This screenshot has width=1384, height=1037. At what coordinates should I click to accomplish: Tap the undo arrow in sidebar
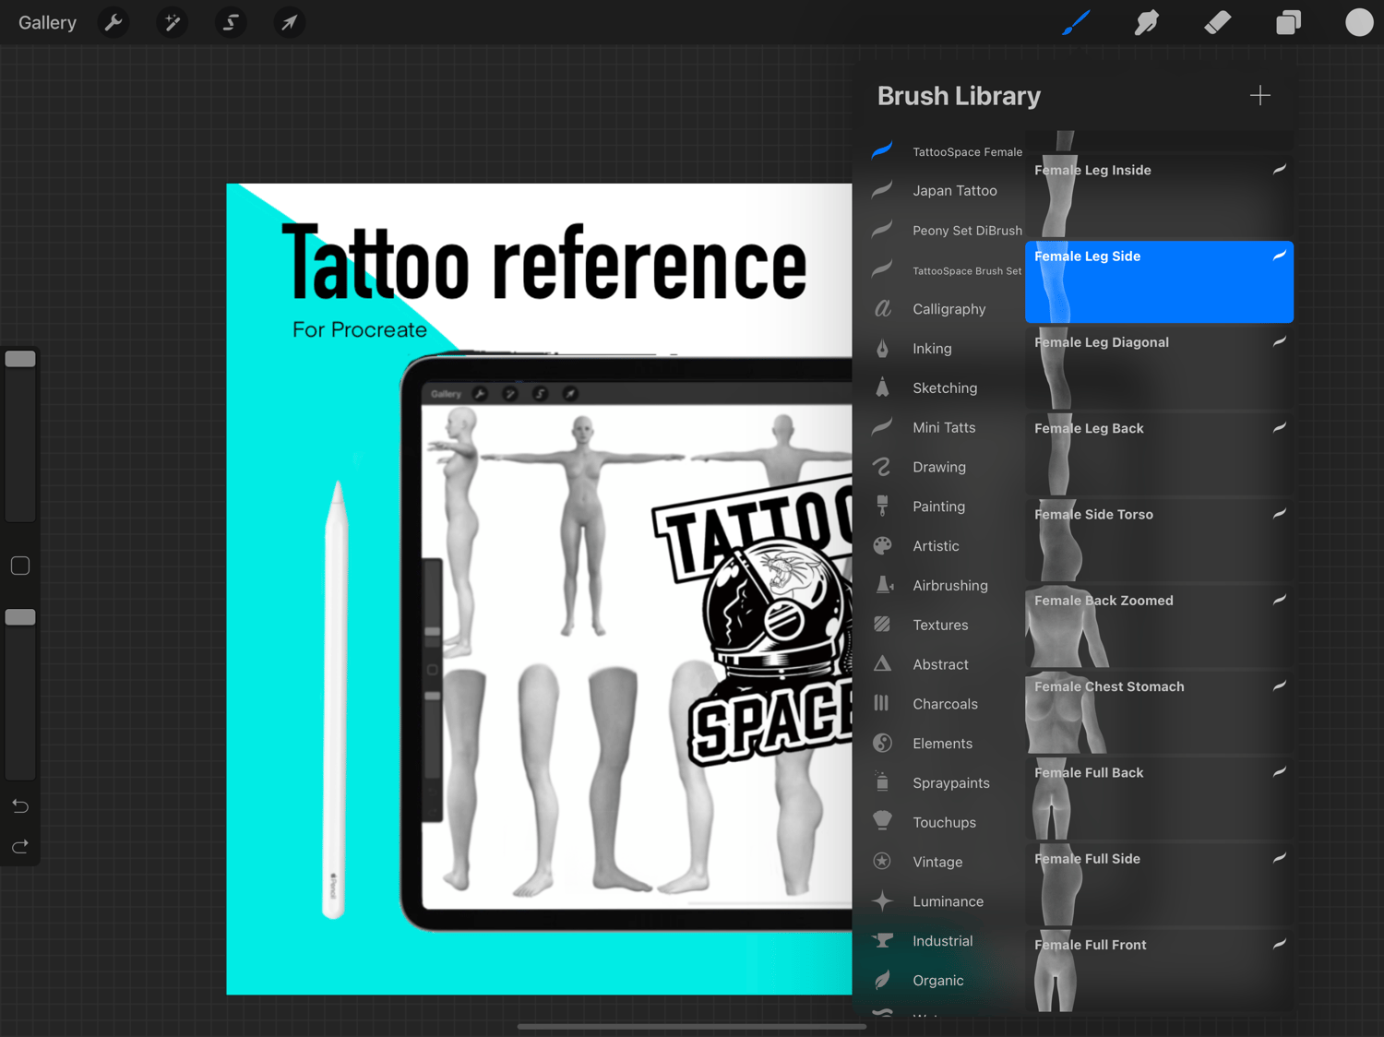20,806
